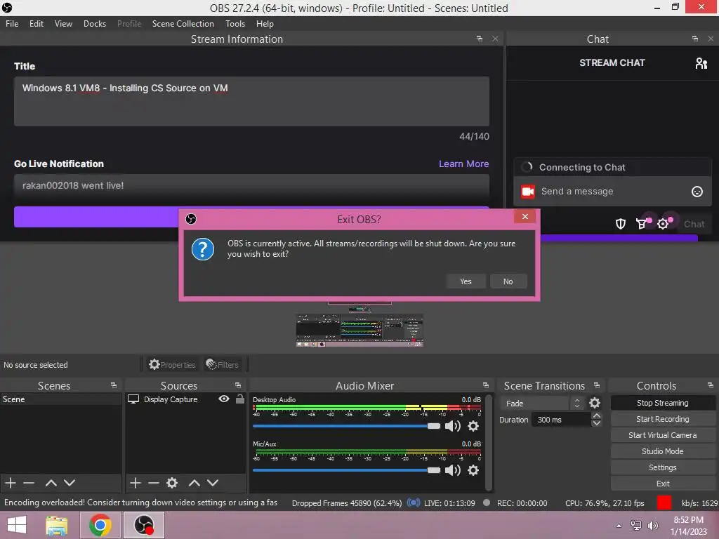Click the red camera icon in chat input
Viewport: 719px width, 539px height.
[x=528, y=192]
